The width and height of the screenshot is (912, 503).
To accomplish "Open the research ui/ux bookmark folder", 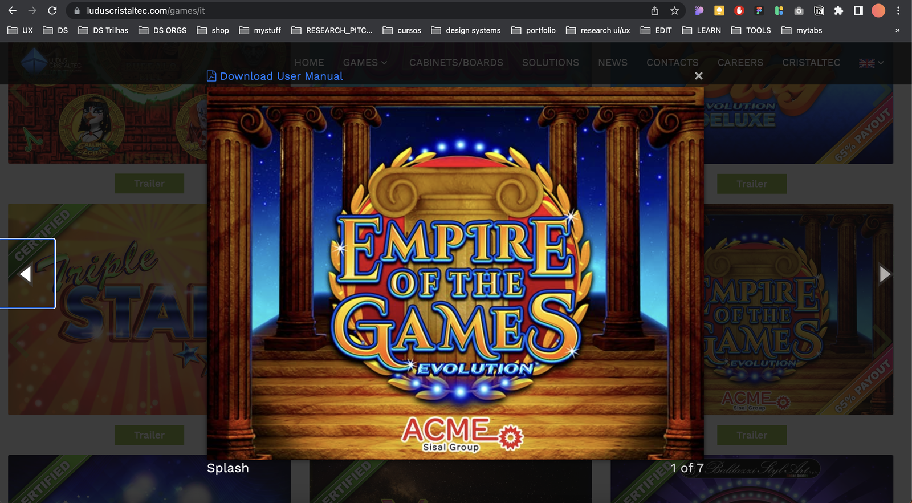I will 598,30.
